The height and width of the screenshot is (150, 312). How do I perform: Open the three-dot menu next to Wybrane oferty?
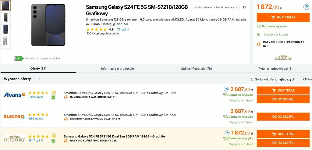click(x=39, y=79)
